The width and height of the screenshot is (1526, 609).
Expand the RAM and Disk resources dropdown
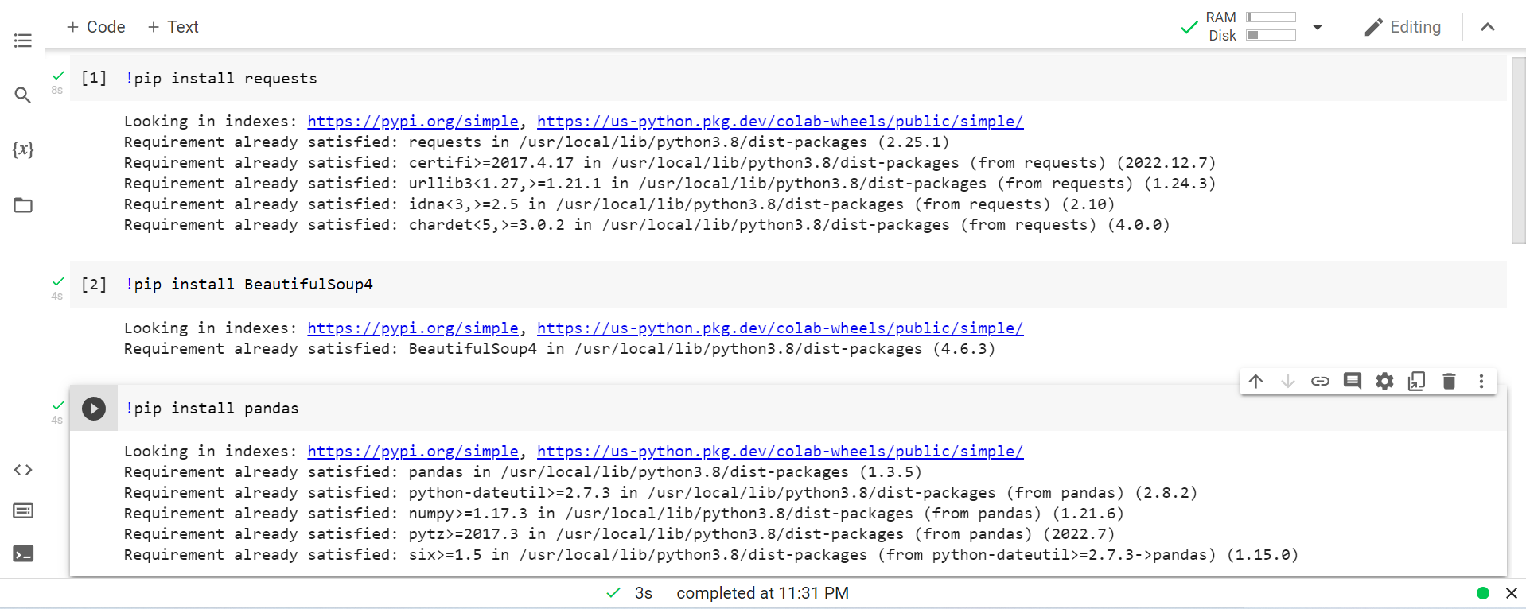click(1318, 26)
